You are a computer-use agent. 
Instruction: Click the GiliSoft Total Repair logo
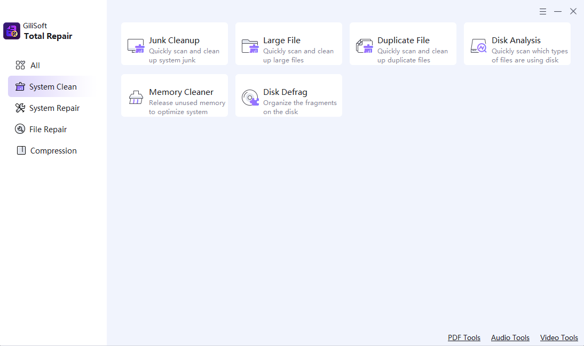12,31
